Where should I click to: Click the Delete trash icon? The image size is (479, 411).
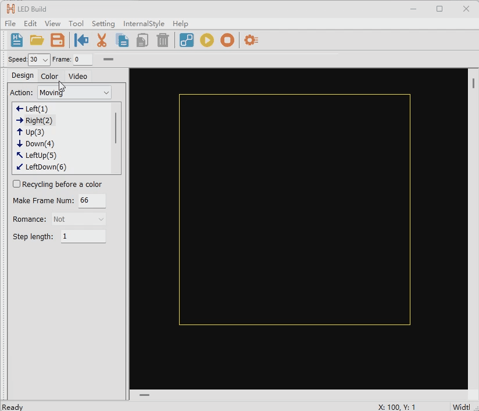163,40
